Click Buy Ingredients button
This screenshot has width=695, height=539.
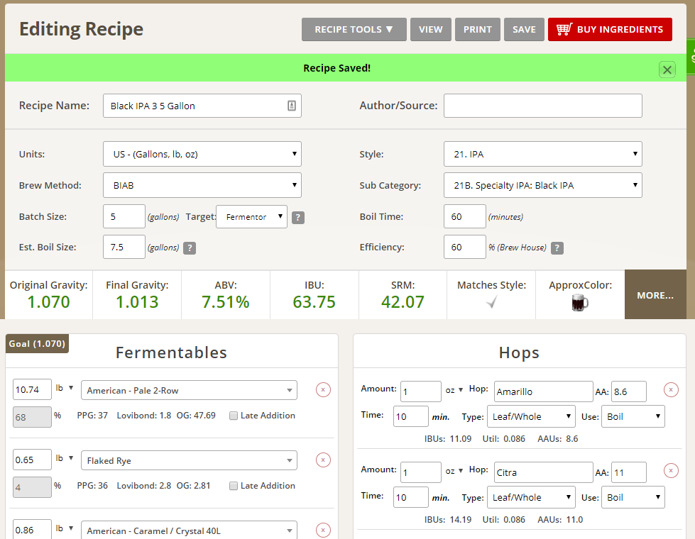609,30
